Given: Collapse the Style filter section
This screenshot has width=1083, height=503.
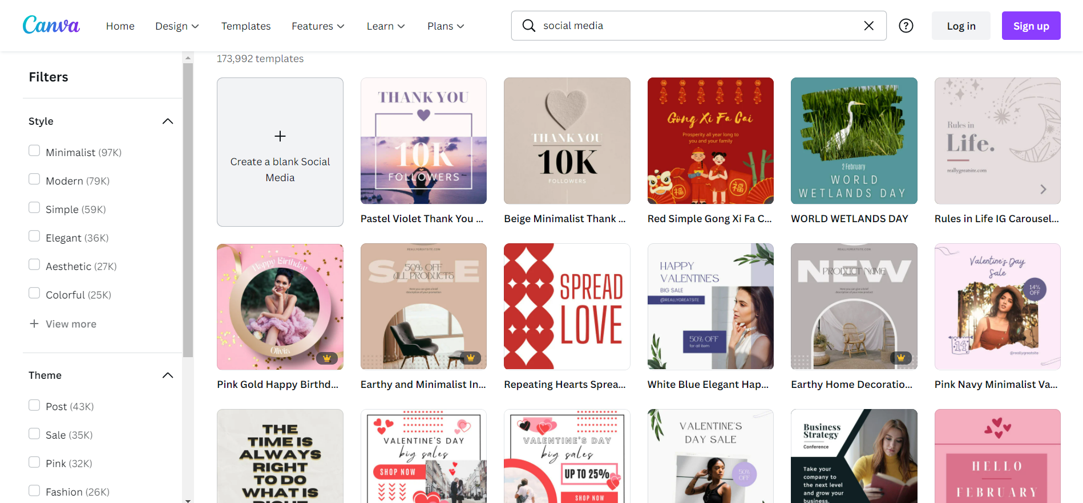Looking at the screenshot, I should [168, 121].
